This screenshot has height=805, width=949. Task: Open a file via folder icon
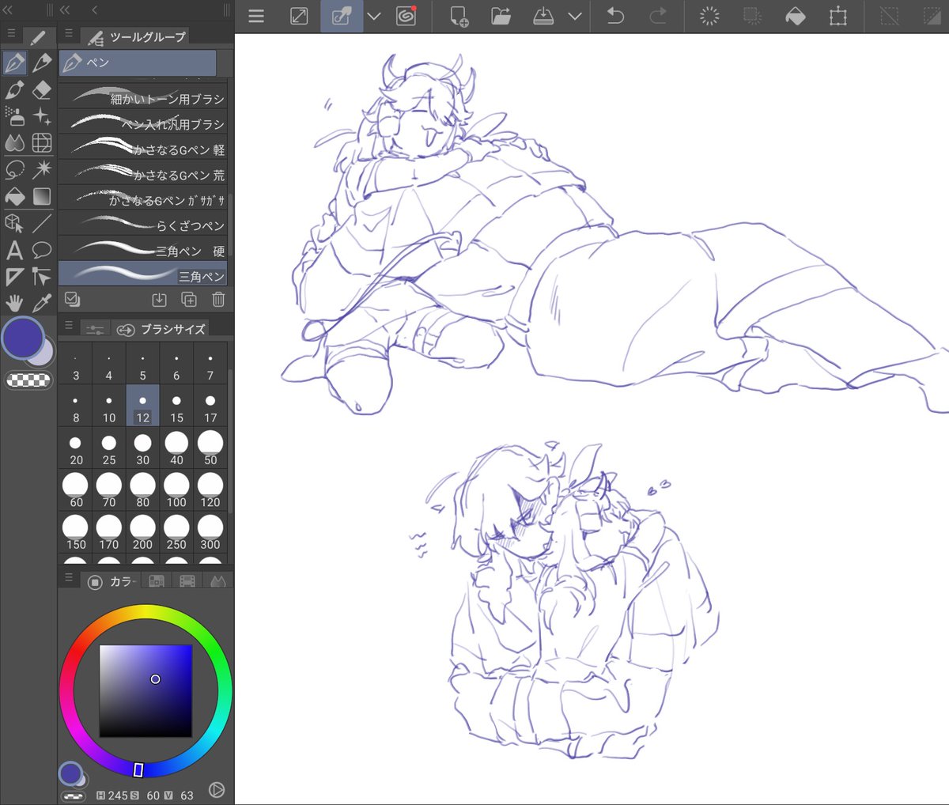[x=501, y=16]
